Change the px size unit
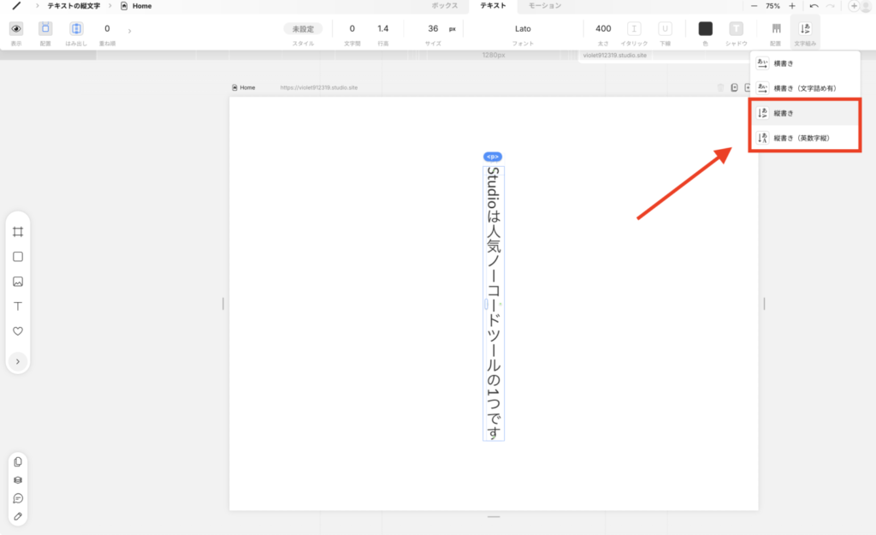The image size is (876, 535). click(x=453, y=29)
